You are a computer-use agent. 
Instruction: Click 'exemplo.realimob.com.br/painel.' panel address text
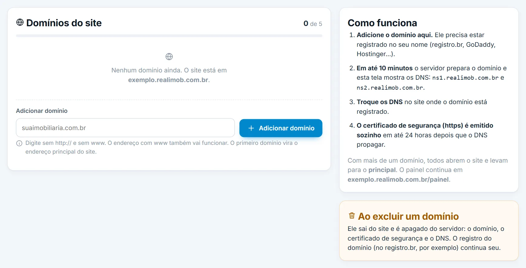[x=399, y=180]
